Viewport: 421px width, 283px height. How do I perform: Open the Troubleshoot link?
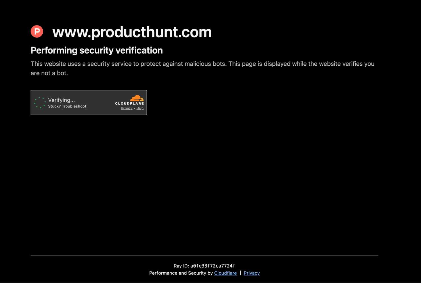point(74,106)
